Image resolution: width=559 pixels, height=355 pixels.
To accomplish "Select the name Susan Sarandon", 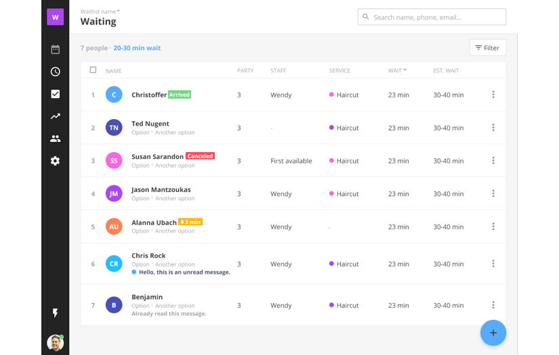I will pos(157,156).
